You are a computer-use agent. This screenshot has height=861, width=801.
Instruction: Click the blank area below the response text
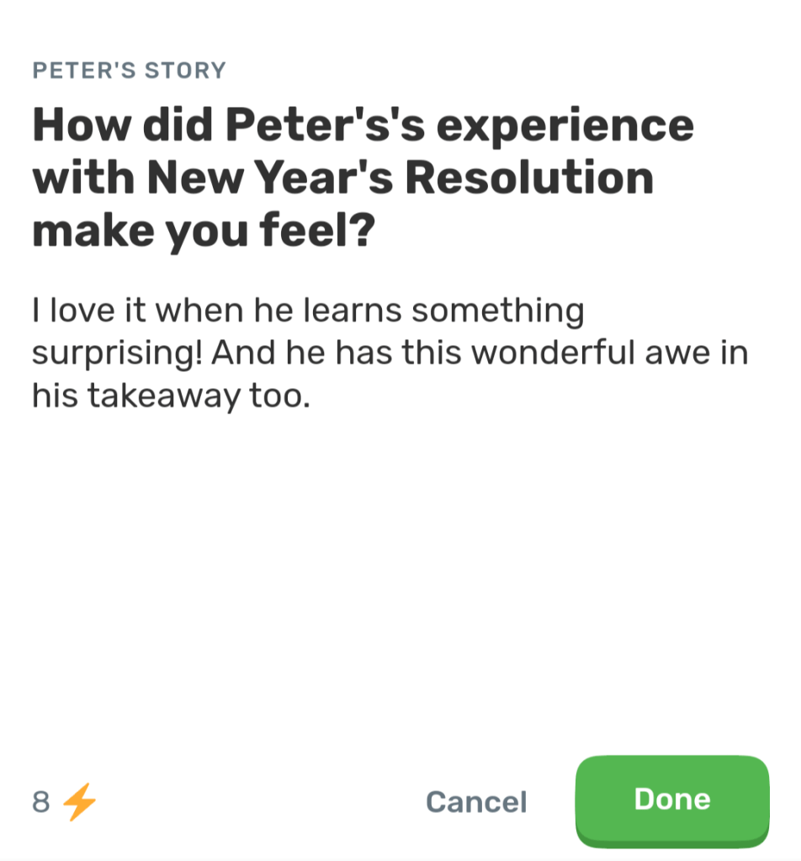[x=400, y=572]
